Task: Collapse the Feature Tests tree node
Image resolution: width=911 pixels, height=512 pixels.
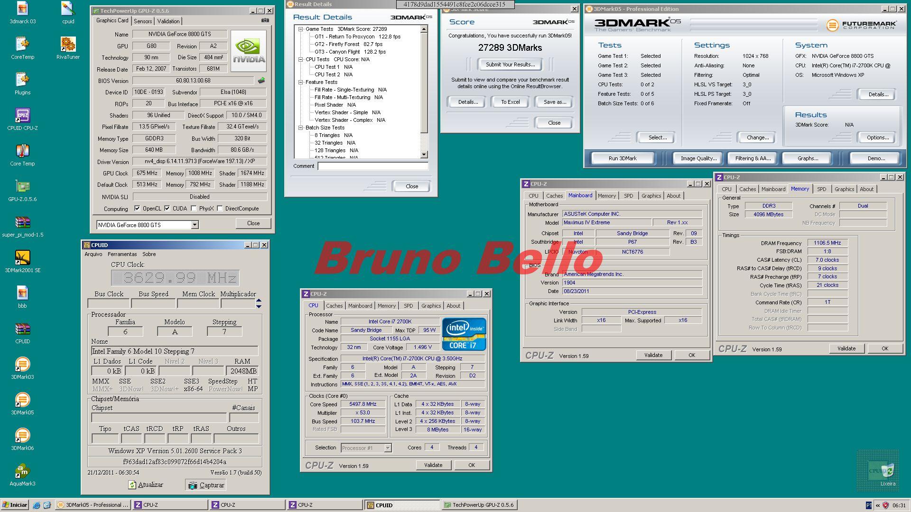Action: point(300,82)
